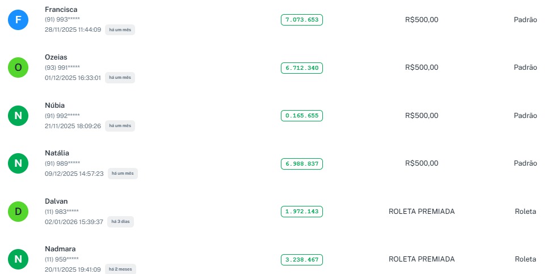Screen dimensions: 551x274
Task: Click Natália's green N avatar
Action: 18,163
